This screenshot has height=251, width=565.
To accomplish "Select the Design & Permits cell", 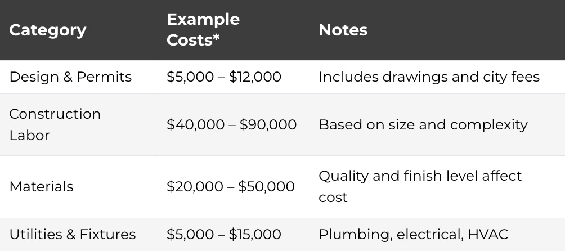I will coord(70,77).
